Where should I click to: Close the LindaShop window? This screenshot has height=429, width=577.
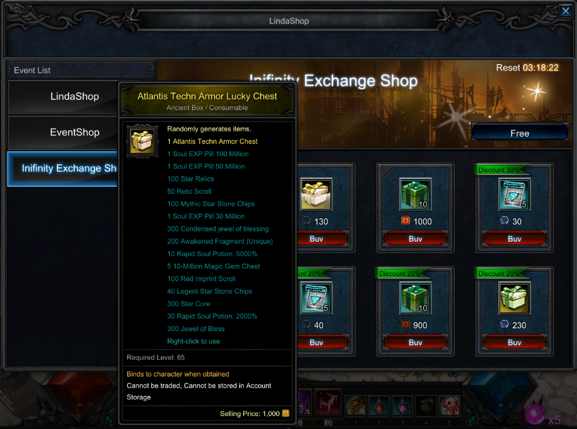point(565,10)
